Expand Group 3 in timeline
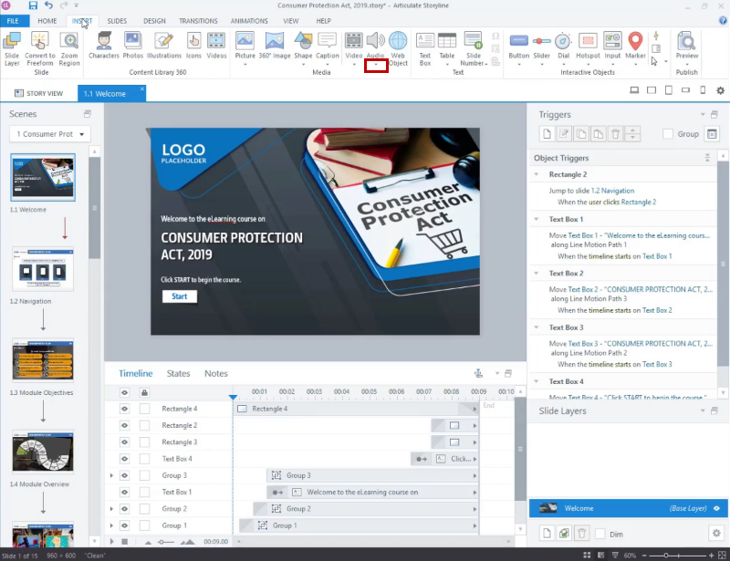Screen dimensions: 730x561 [111, 475]
